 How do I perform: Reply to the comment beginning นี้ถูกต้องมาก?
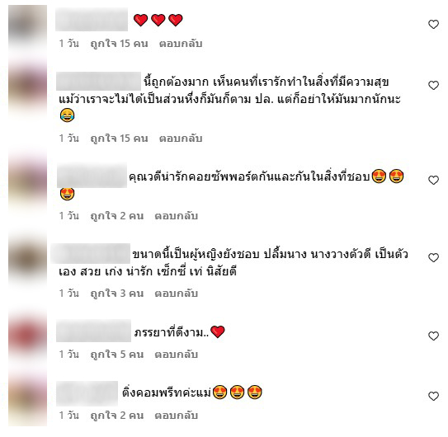point(181,139)
